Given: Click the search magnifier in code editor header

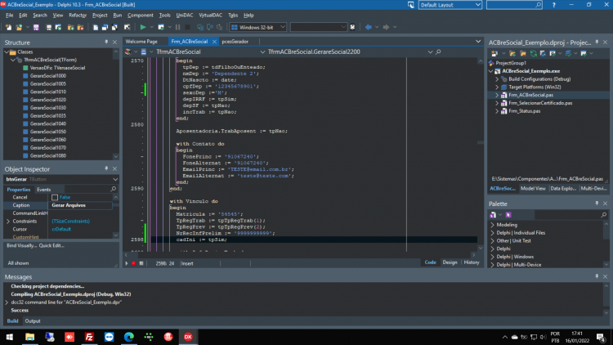Looking at the screenshot, I should pyautogui.click(x=438, y=52).
